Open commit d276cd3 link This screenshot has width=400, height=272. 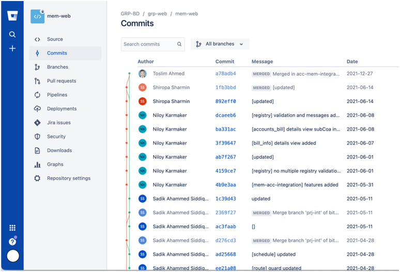(x=225, y=241)
